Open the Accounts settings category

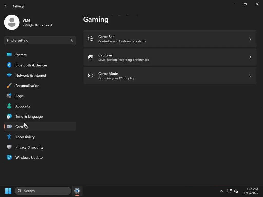[x=23, y=106]
